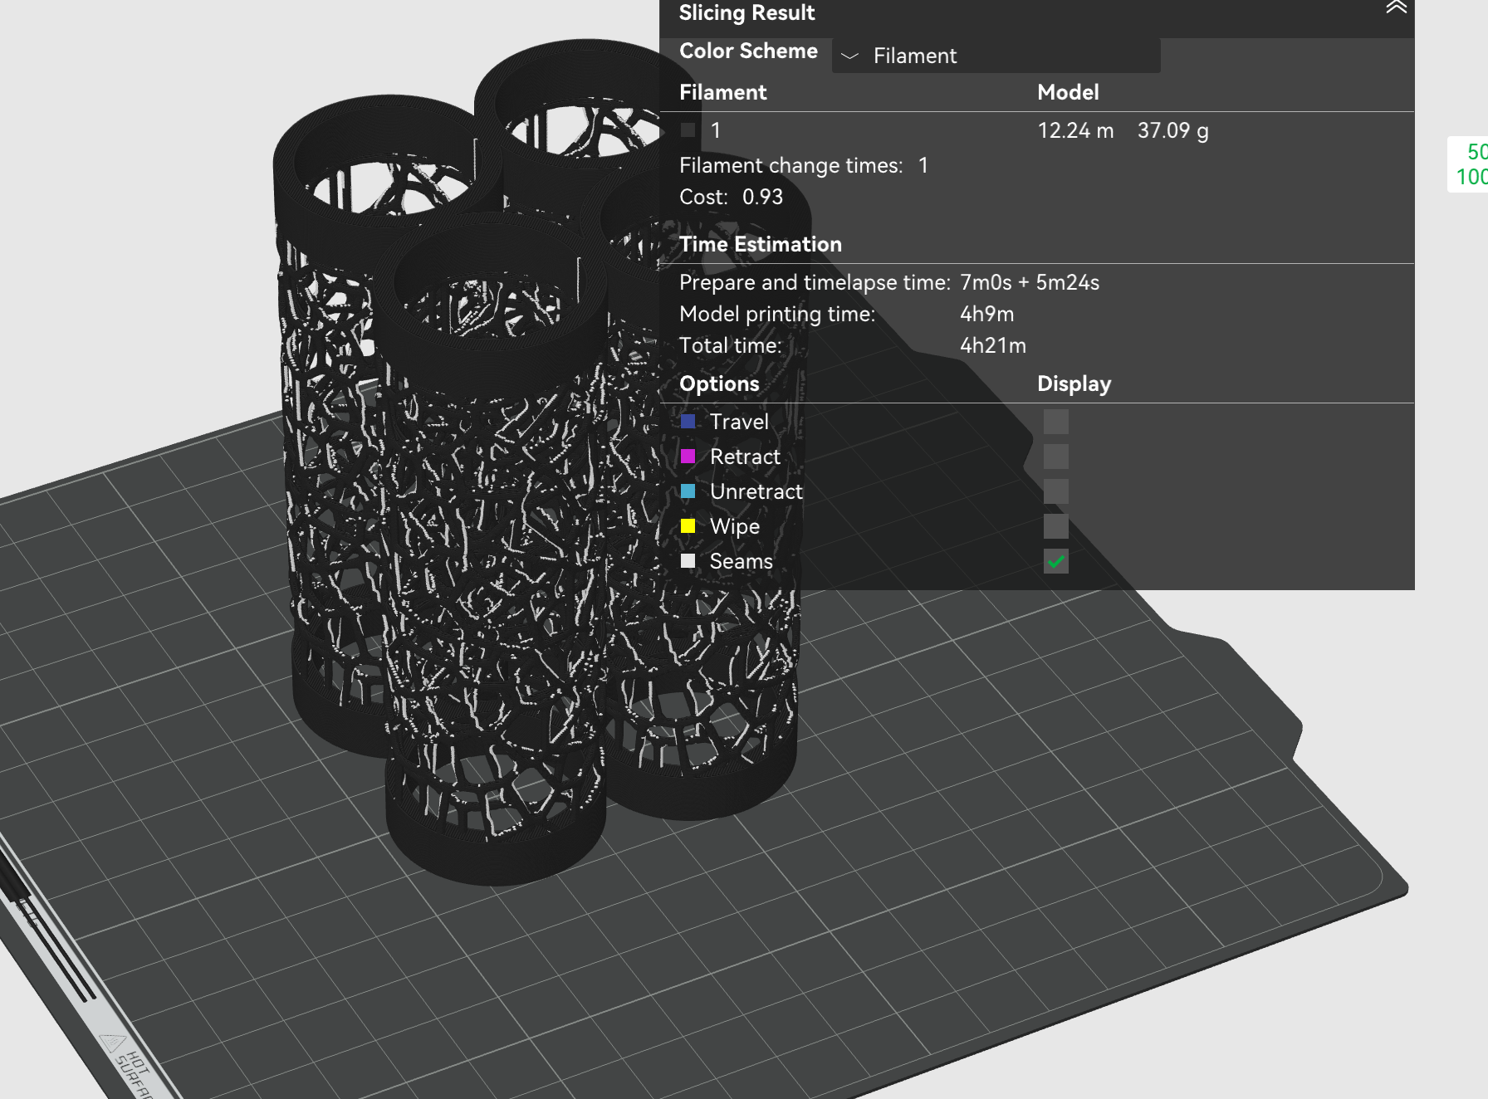Viewport: 1488px width, 1099px height.
Task: Click the Total time 4h21m value
Action: click(993, 345)
